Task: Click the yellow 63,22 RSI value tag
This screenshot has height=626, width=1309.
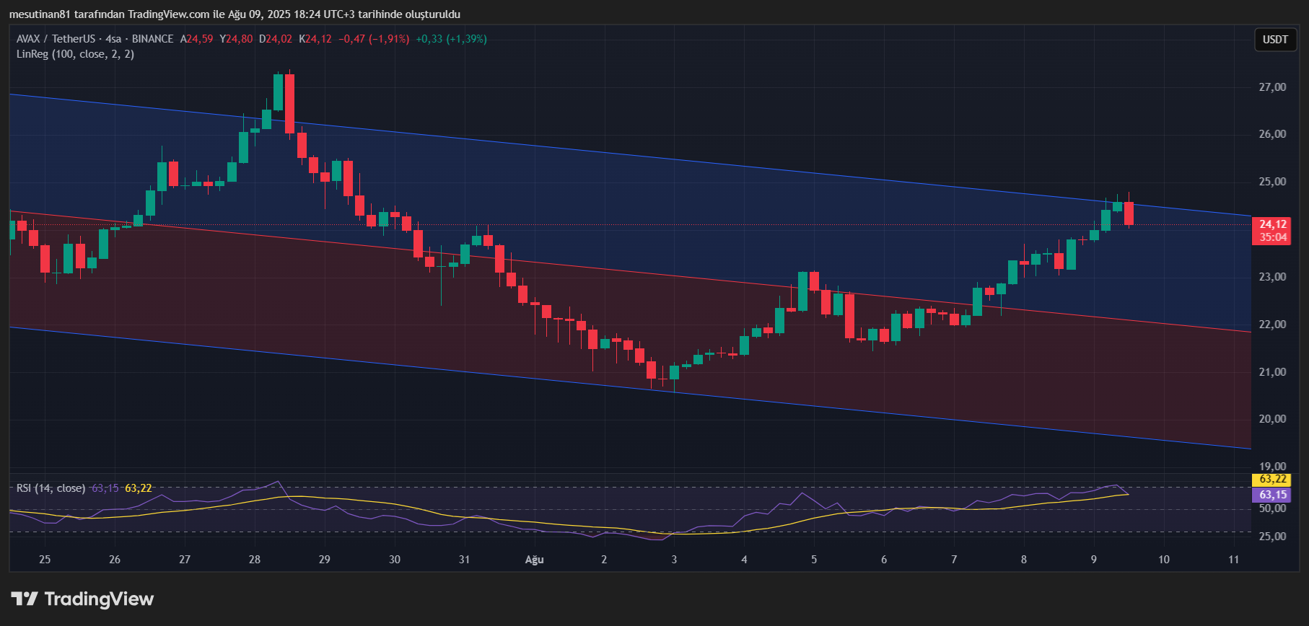Action: pos(1273,480)
